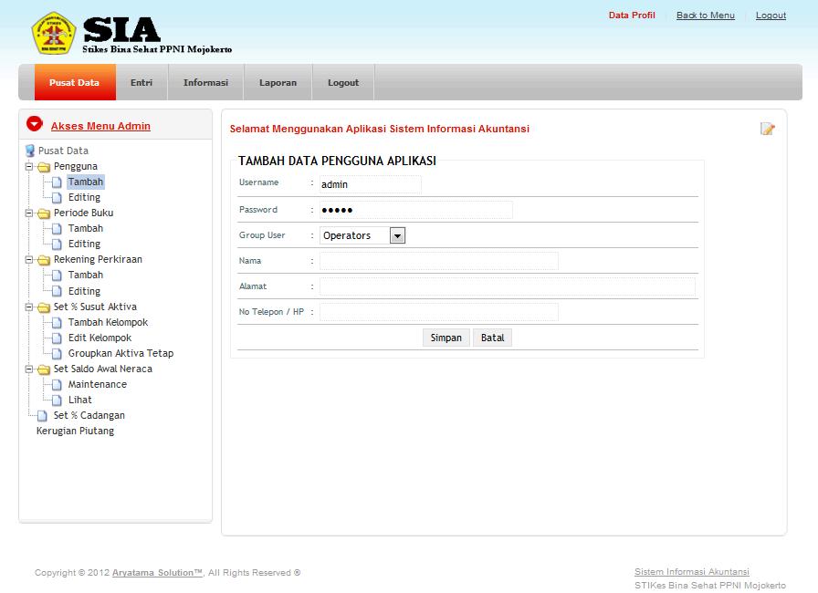This screenshot has width=818, height=593.
Task: Select Tambah under Periode Buku
Action: tap(86, 228)
